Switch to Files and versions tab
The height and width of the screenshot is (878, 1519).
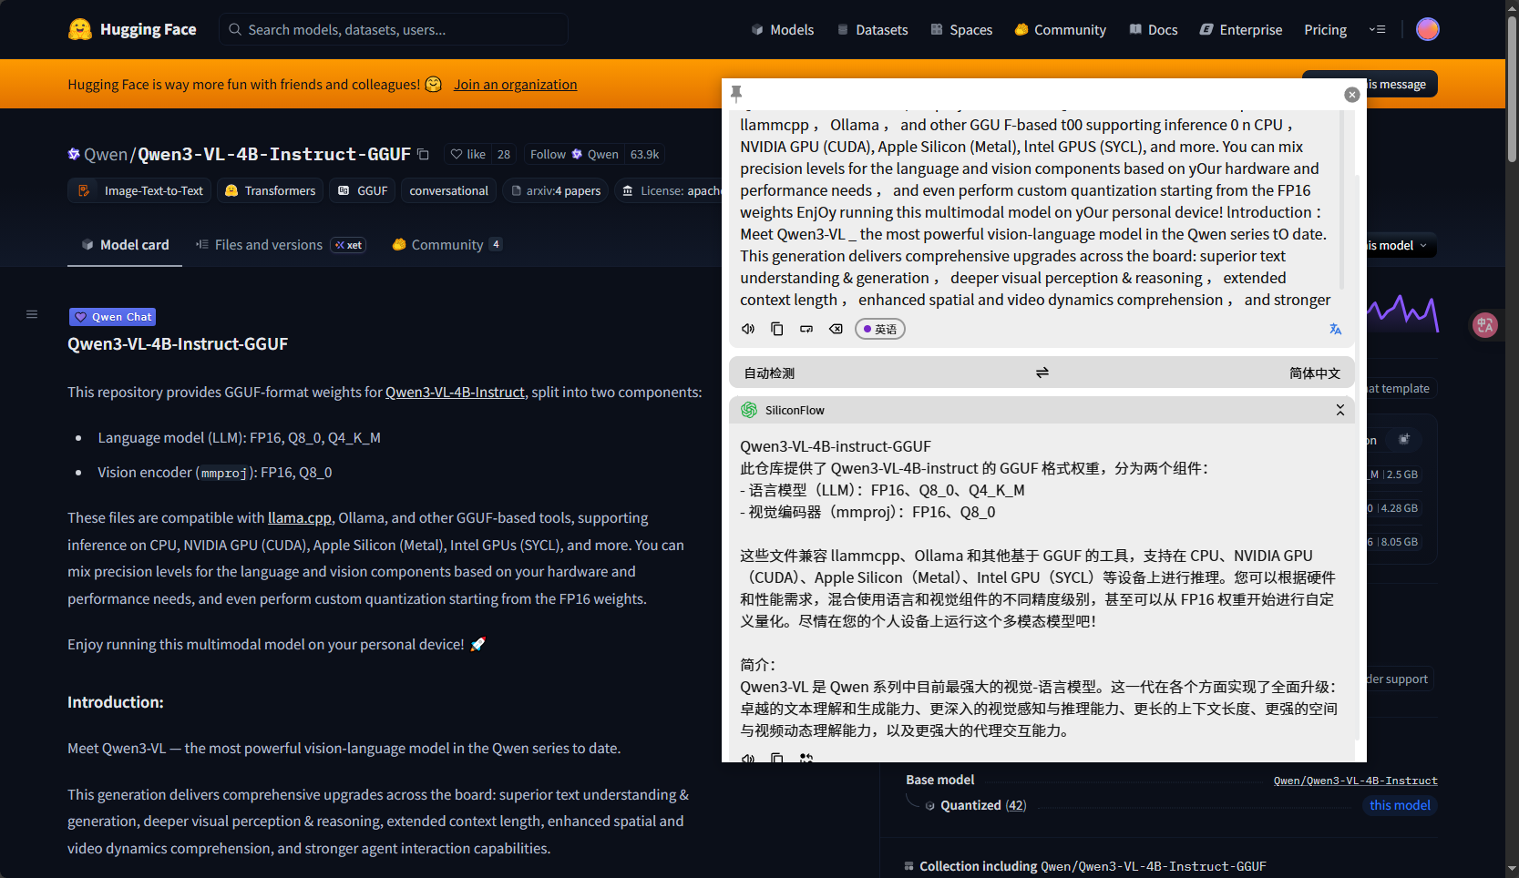coord(268,244)
